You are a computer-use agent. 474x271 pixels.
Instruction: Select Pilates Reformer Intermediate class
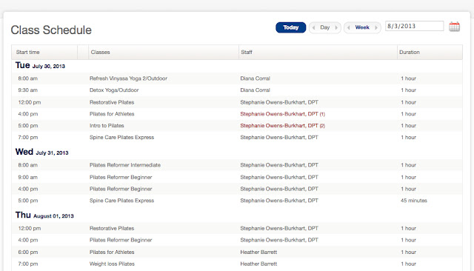coord(125,165)
